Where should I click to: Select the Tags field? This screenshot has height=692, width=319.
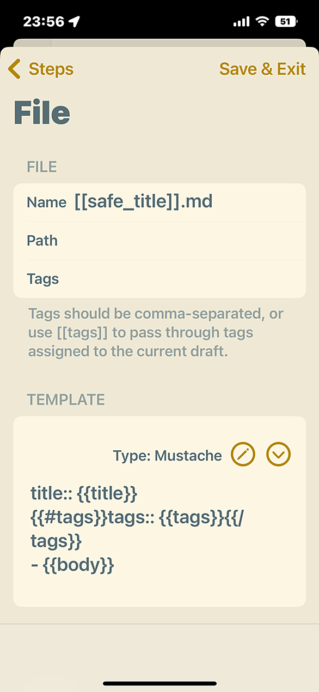(159, 279)
